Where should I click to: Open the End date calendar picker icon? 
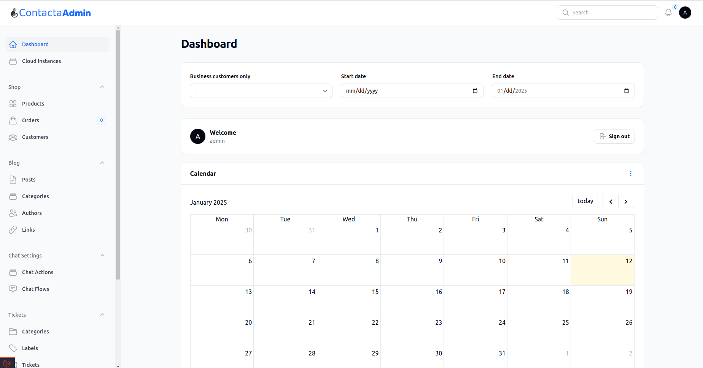tap(626, 91)
